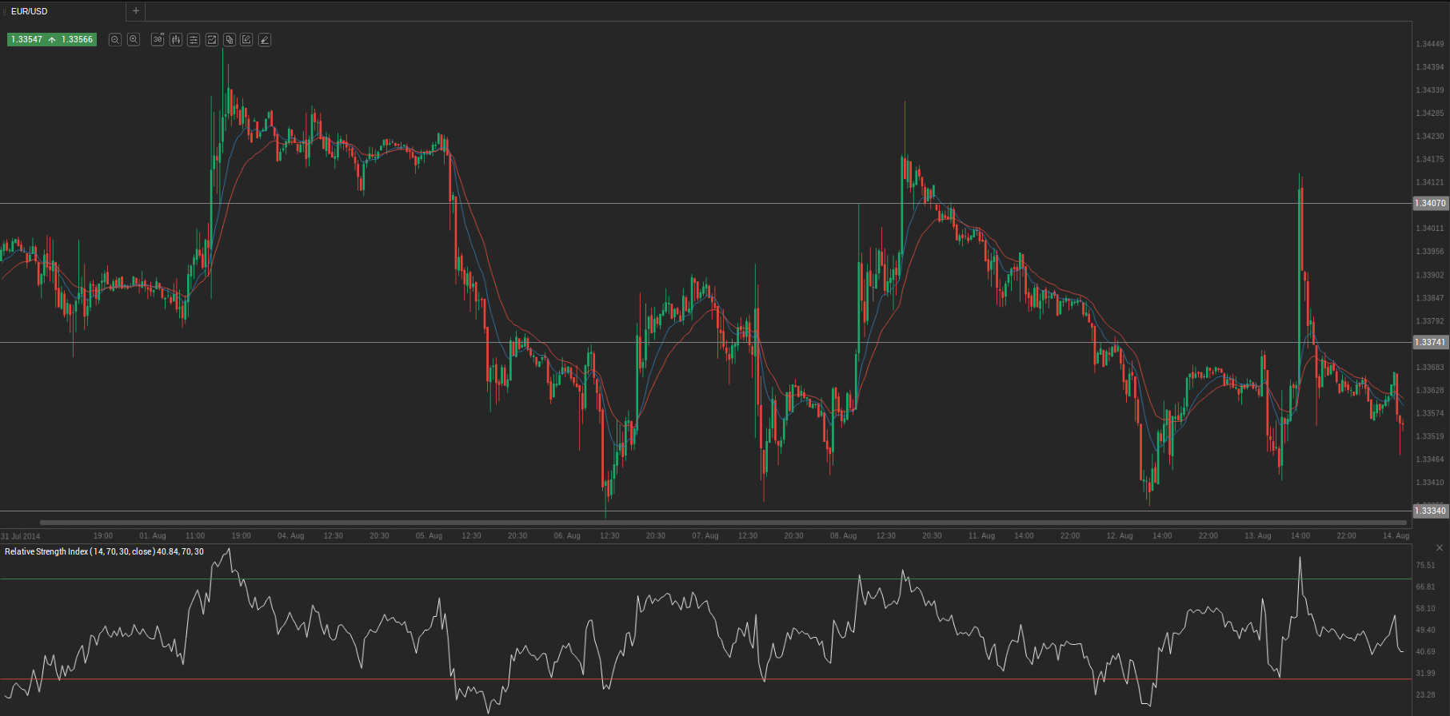Close the Relative Strength Index panel
The width and height of the screenshot is (1450, 716).
1440,548
